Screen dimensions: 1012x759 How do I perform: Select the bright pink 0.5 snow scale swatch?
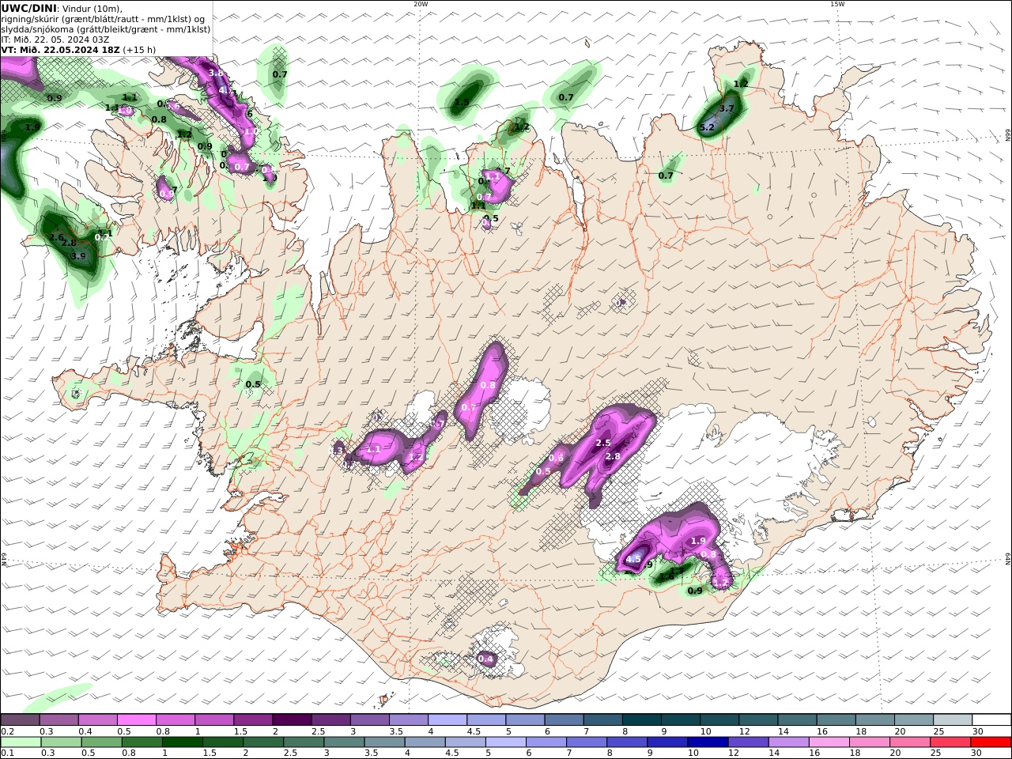point(136,720)
